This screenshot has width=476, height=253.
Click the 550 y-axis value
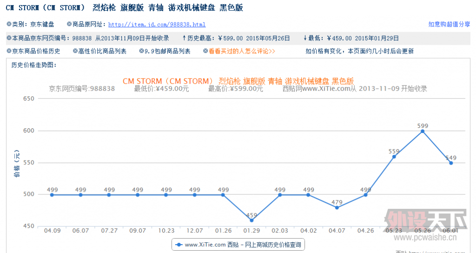click(29, 162)
